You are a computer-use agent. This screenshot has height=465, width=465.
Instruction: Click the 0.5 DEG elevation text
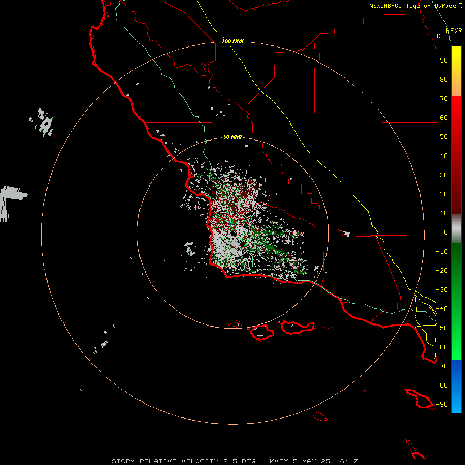tap(239, 461)
